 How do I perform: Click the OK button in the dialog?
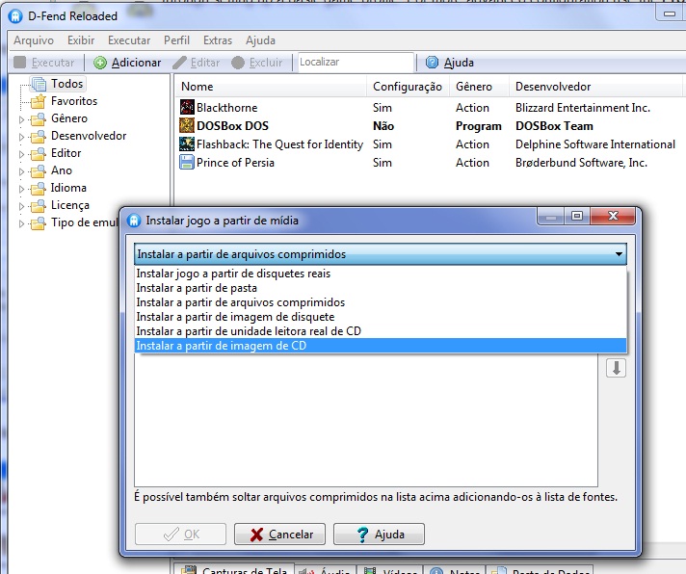[x=181, y=535]
